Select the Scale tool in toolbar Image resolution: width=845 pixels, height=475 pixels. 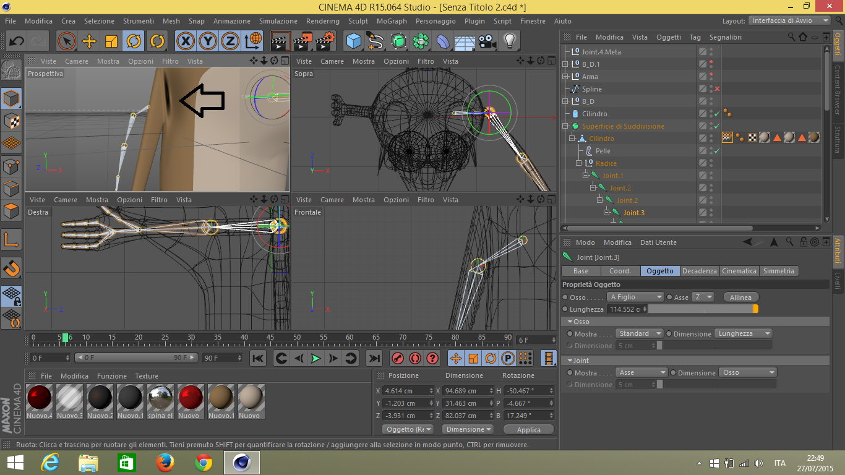(x=111, y=41)
